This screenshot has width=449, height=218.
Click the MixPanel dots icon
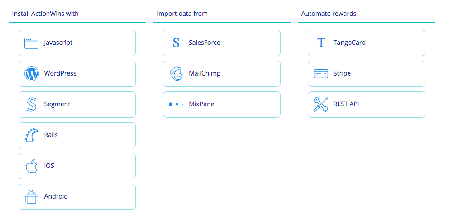coord(176,104)
